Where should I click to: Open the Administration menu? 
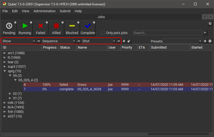click(x=45, y=11)
